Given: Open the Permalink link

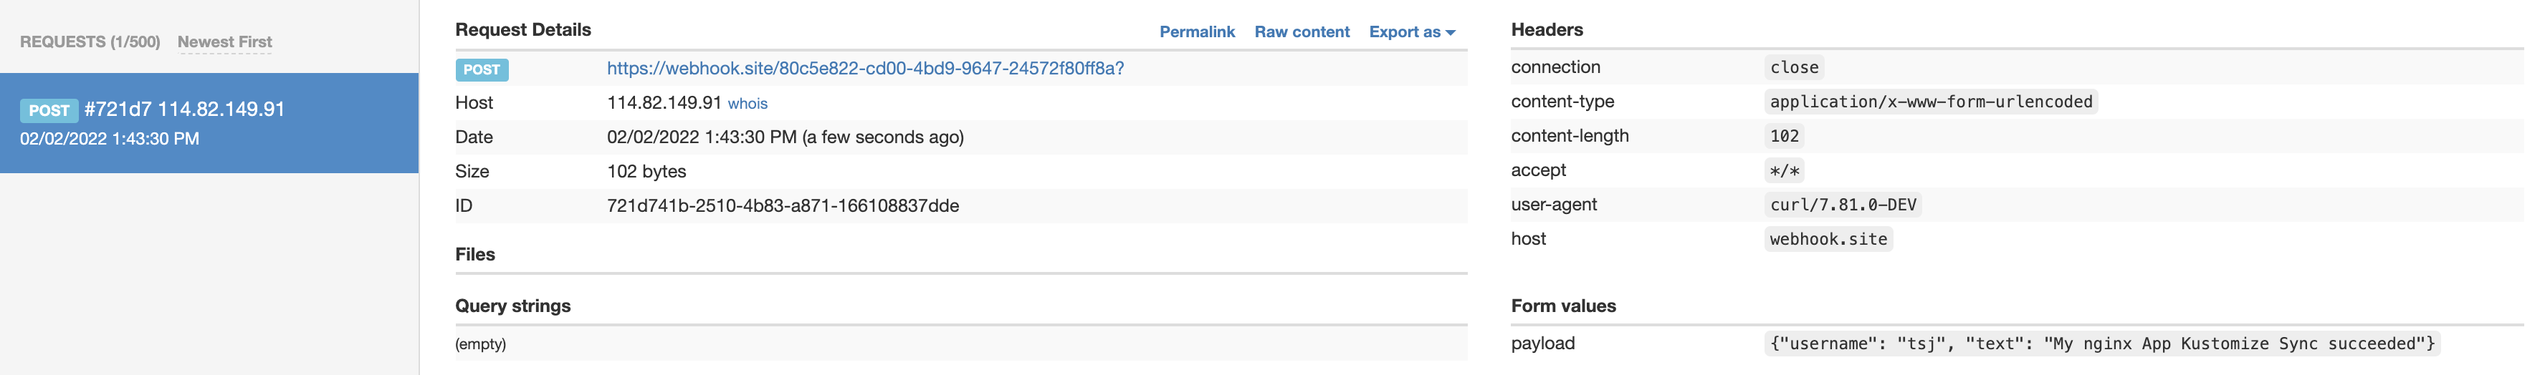Looking at the screenshot, I should [1196, 31].
